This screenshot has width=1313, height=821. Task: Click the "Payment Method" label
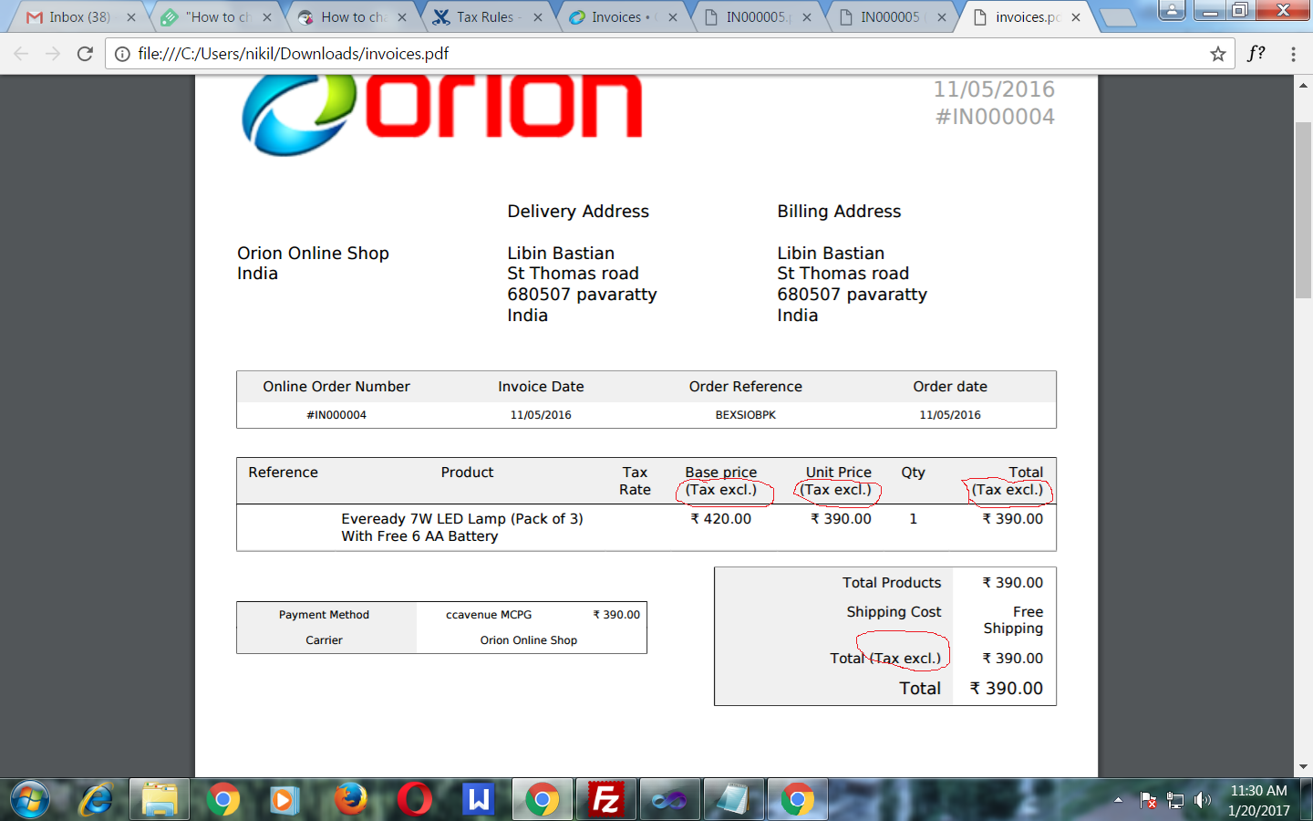pos(324,615)
